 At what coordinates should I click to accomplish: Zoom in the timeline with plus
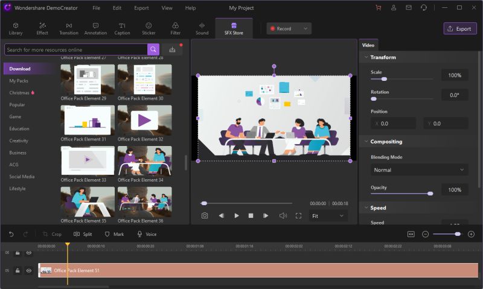click(x=471, y=234)
